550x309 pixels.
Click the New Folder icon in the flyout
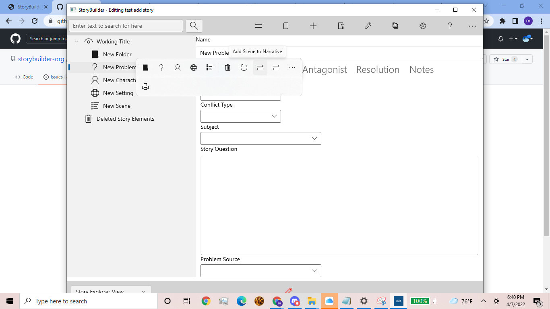click(145, 67)
